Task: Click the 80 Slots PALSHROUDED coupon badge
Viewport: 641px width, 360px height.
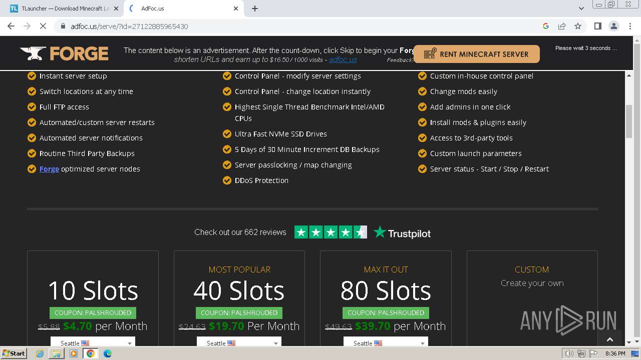Action: (x=386, y=312)
